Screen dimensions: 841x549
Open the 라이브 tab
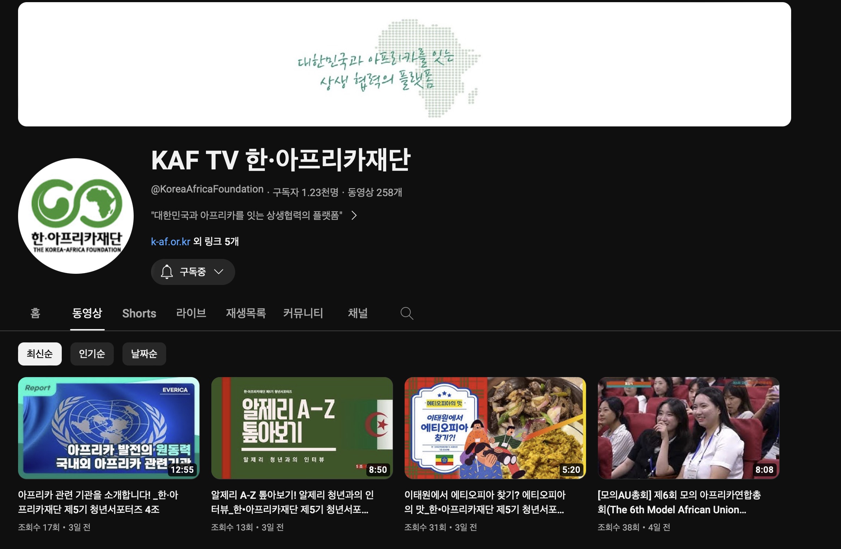click(191, 313)
